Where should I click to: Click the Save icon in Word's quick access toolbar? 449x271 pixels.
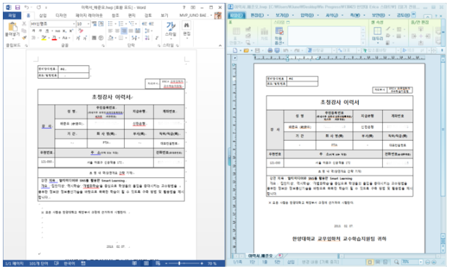point(18,8)
